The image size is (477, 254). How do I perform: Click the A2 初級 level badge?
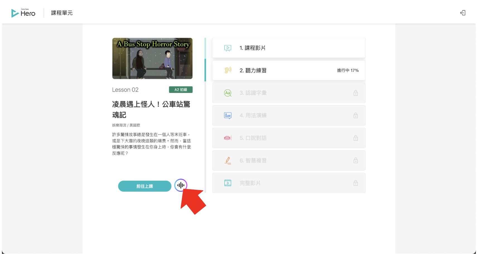click(x=181, y=90)
